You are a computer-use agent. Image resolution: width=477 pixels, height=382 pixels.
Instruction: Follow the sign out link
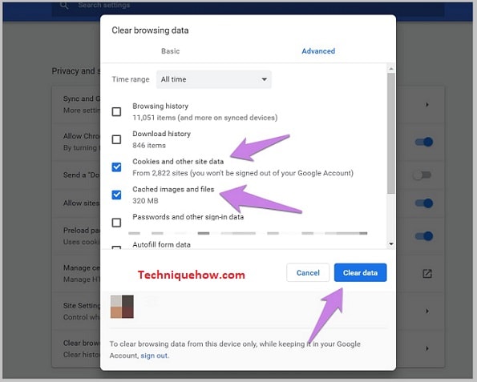pos(154,356)
